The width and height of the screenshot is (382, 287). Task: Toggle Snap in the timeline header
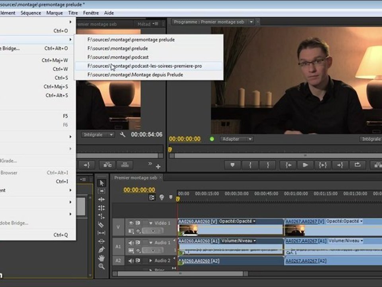coord(152,197)
